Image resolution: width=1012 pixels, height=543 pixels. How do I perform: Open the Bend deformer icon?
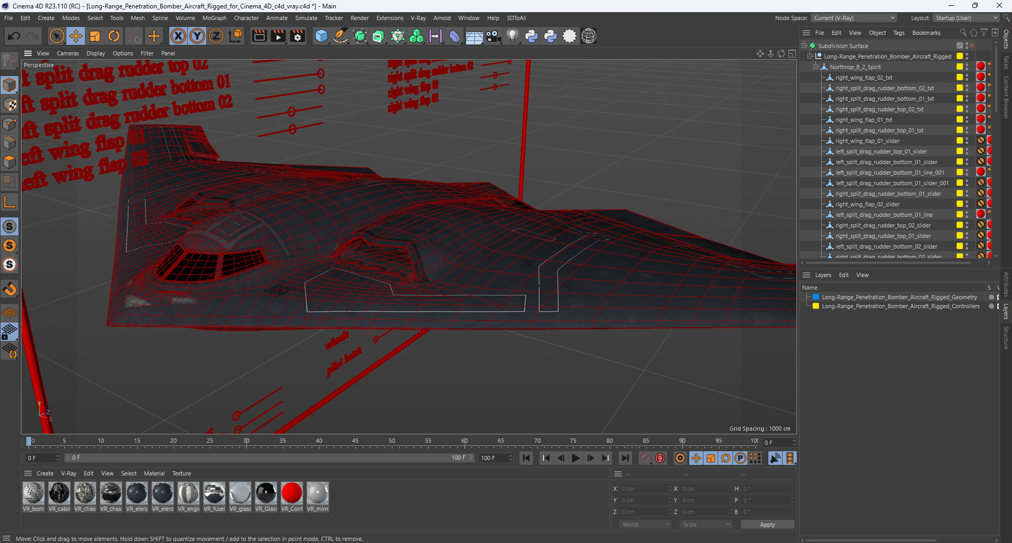(x=455, y=36)
